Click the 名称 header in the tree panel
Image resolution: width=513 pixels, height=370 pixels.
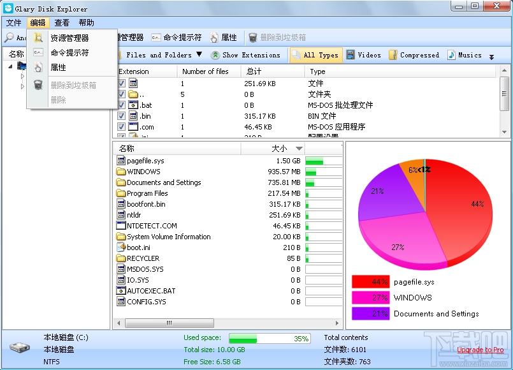(x=17, y=54)
